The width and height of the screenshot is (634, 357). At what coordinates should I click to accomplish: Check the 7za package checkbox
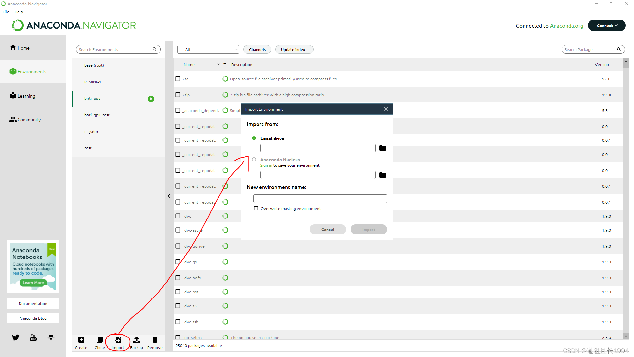[178, 79]
